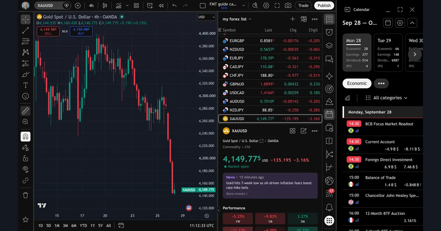Open the Tue 29 calendar day card
Image resolution: width=441 pixels, height=231 pixels.
(388, 52)
